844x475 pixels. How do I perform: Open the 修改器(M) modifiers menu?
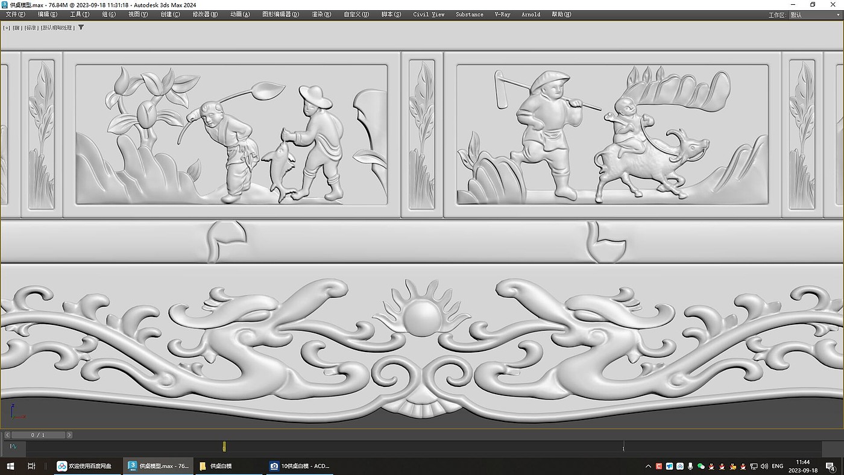point(205,14)
